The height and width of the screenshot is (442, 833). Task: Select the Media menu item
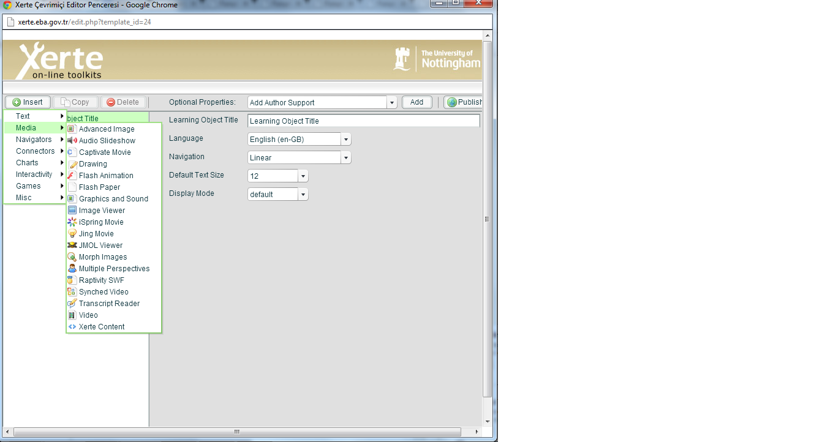[x=35, y=128]
